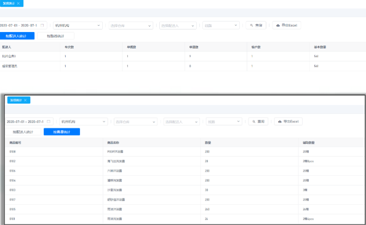Click the 查询 search button in the upper panel

click(x=256, y=25)
